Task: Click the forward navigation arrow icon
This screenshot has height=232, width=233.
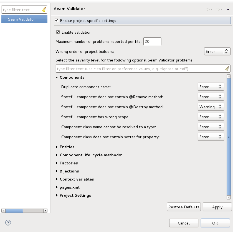Action: pyautogui.click(x=218, y=9)
